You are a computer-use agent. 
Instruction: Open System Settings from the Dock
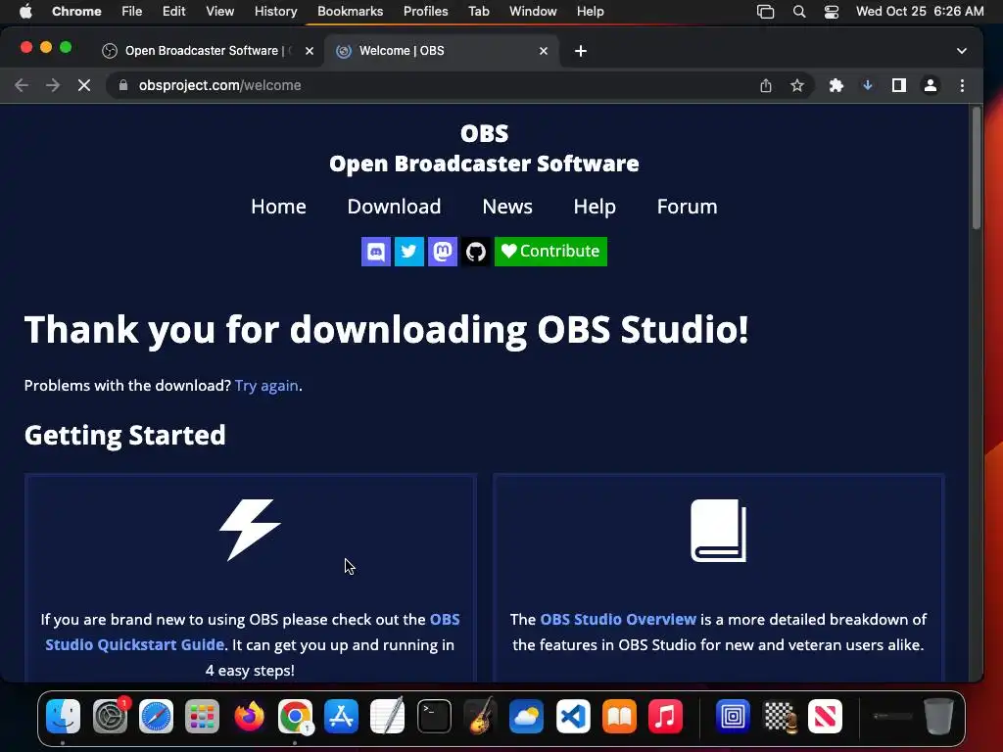[x=110, y=716]
